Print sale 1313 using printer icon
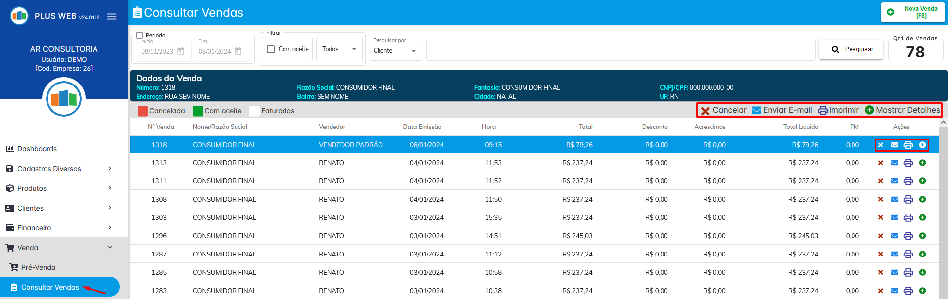Viewport: 948px width, 299px height. click(908, 163)
